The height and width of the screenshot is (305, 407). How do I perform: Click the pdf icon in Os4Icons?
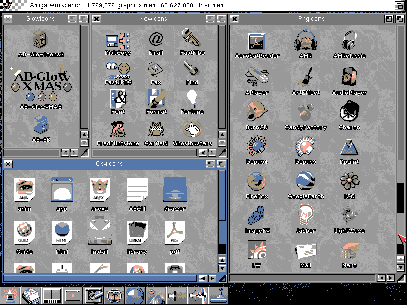pos(175,233)
